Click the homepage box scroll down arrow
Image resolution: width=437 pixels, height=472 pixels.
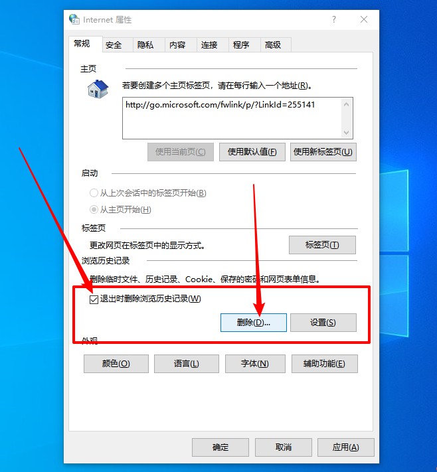pyautogui.click(x=347, y=133)
